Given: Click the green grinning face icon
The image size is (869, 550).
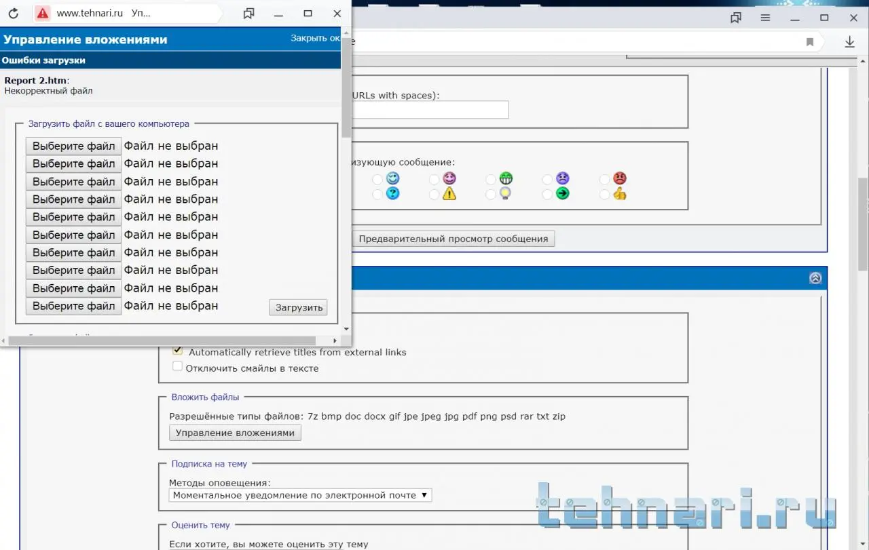Looking at the screenshot, I should tap(506, 178).
